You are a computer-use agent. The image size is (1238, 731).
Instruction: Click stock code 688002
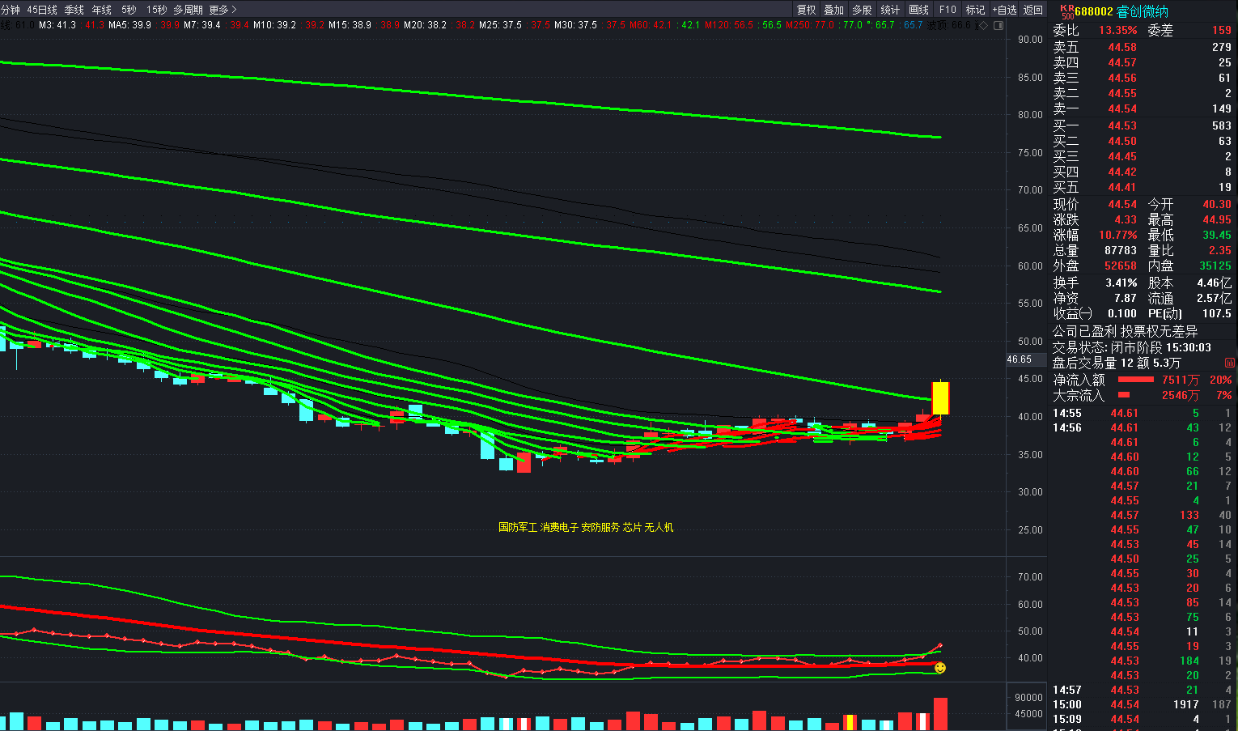[1094, 11]
